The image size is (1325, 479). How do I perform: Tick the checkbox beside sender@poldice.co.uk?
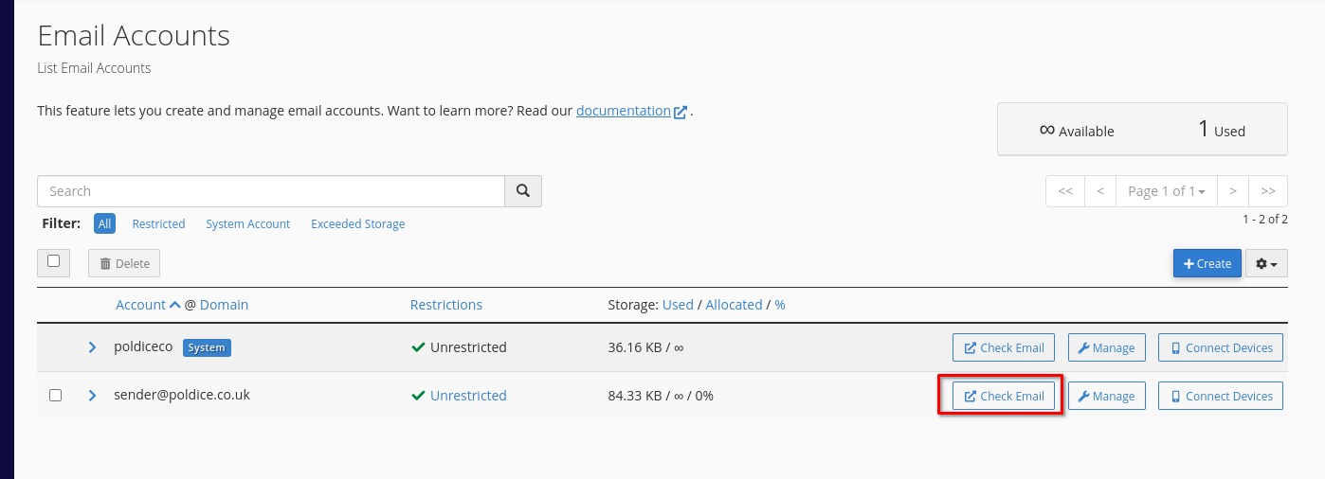tap(55, 396)
